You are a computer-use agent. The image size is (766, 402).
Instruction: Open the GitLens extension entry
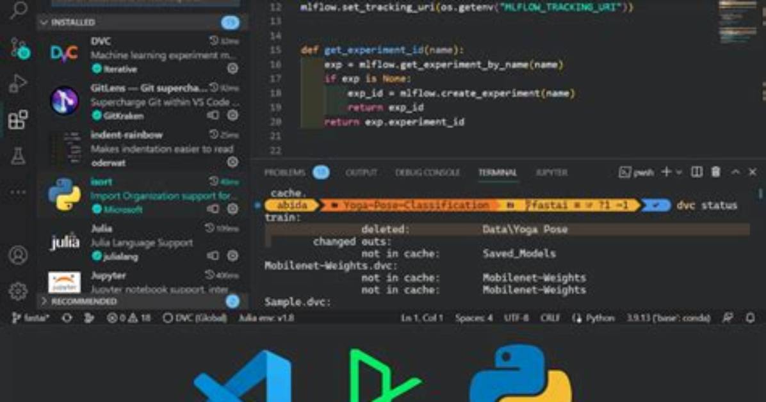pos(143,102)
